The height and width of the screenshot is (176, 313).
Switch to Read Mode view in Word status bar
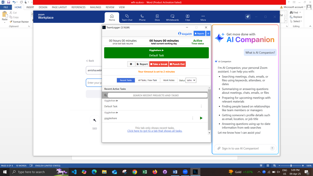[261, 165]
